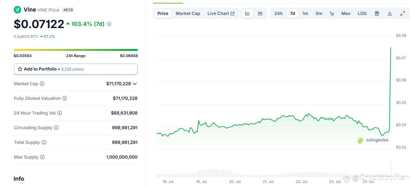412x186 pixels.
Task: Click the $0.05 price axis label
Action: coord(401,103)
